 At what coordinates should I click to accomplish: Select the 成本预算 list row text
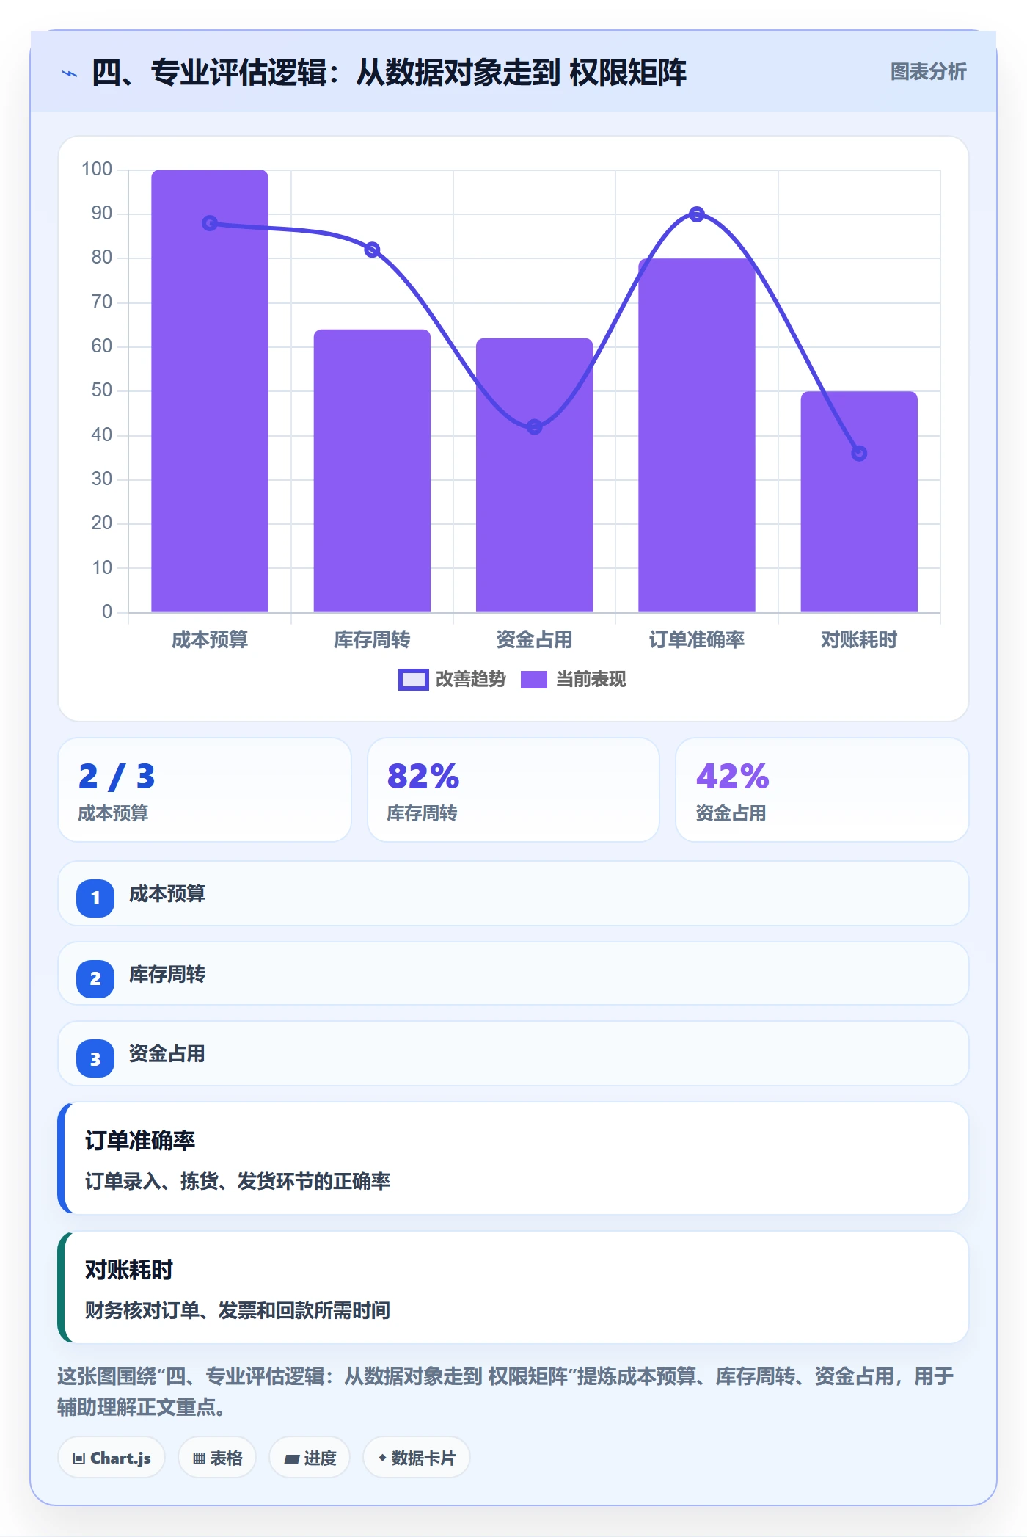coord(167,894)
